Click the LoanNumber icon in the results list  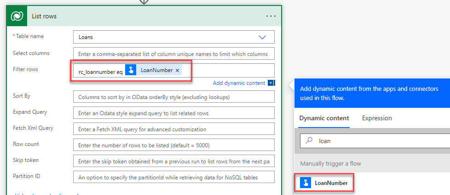[x=306, y=183]
